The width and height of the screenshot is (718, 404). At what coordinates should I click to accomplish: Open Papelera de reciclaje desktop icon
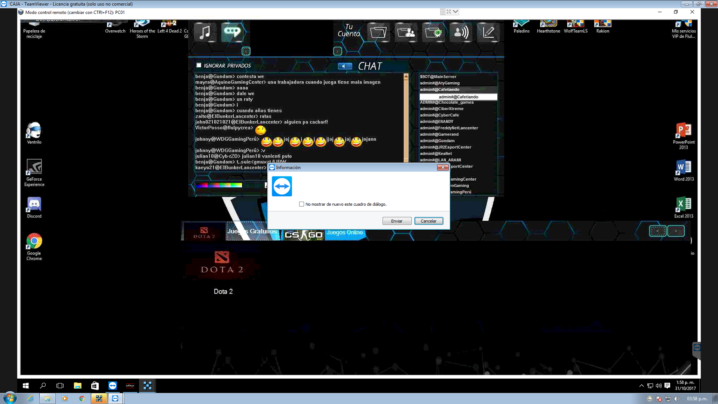click(34, 29)
